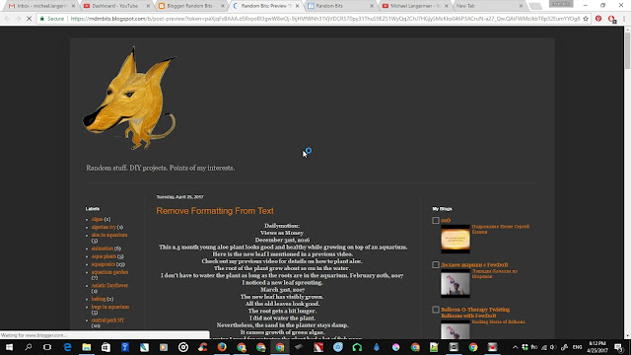Viewport: 631px width, 355px height.
Task: Switch input language via ENG indicator
Action: coord(577,347)
